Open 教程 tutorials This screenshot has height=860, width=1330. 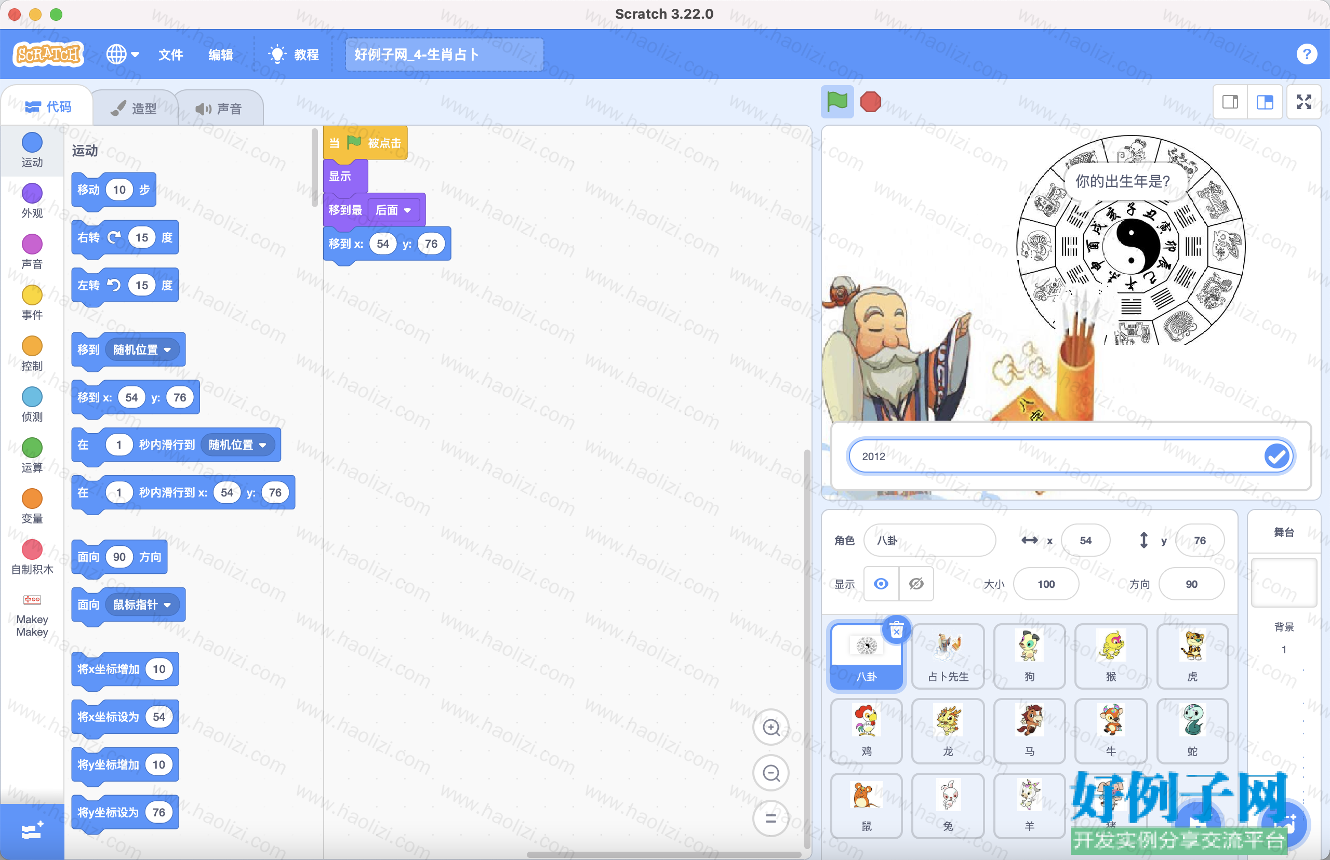[x=294, y=55]
